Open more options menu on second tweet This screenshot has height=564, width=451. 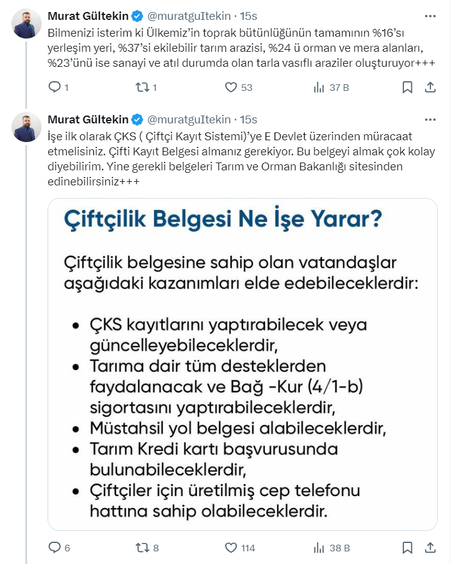(430, 119)
